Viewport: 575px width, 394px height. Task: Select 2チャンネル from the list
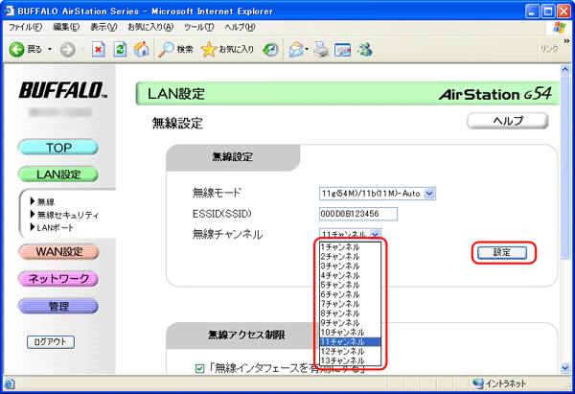(x=350, y=256)
